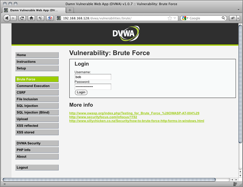The width and height of the screenshot is (243, 187).
Task: Click into the Username field
Action: pyautogui.click(x=93, y=77)
